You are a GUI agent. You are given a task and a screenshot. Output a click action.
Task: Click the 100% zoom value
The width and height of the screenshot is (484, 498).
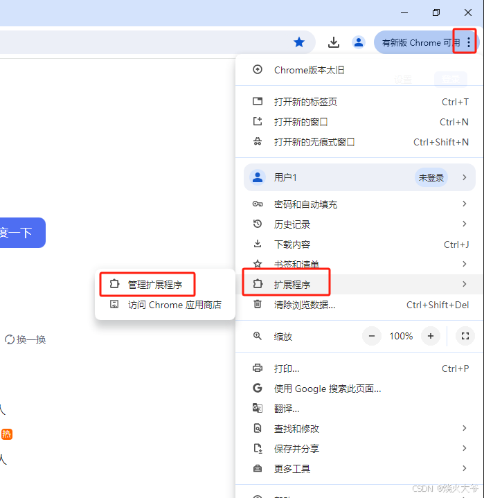[401, 336]
